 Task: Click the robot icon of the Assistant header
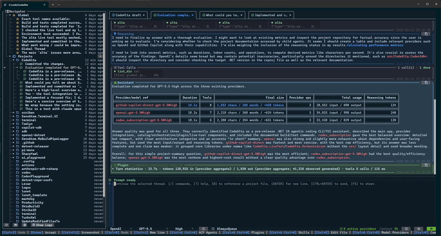click(115, 83)
